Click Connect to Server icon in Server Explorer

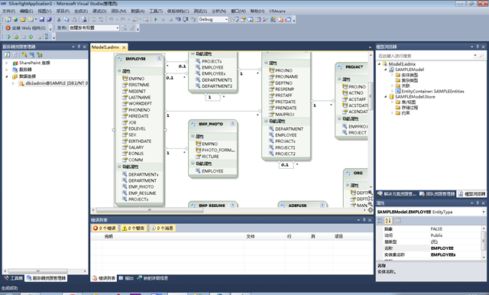32,54
